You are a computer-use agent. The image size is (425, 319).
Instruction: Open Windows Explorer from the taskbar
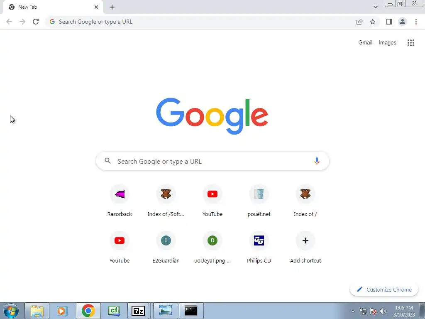click(37, 311)
